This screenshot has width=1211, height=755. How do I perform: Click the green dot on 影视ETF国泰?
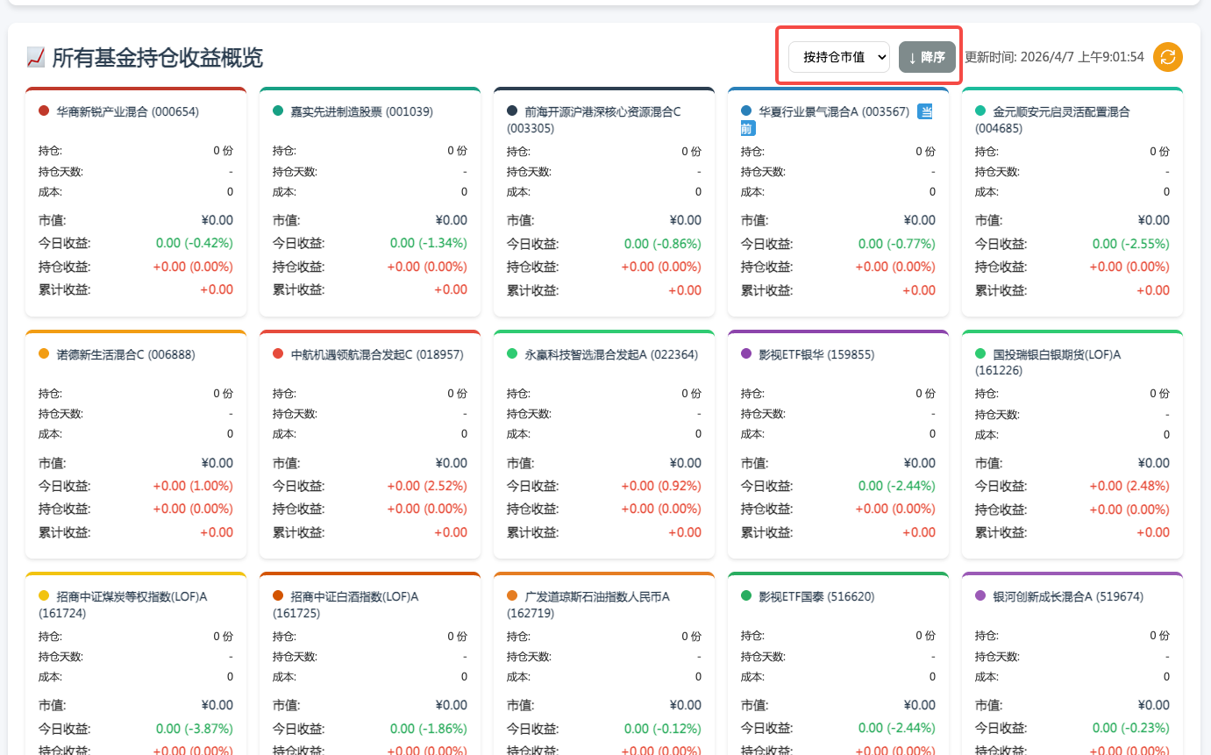tap(744, 596)
